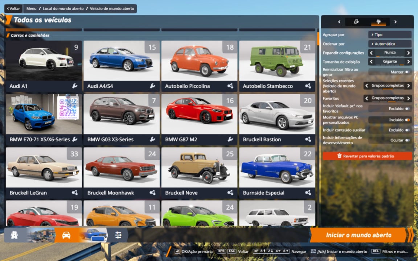Increase Tamanho de exibição with right arrow
The width and height of the screenshot is (418, 261).
[x=409, y=62]
